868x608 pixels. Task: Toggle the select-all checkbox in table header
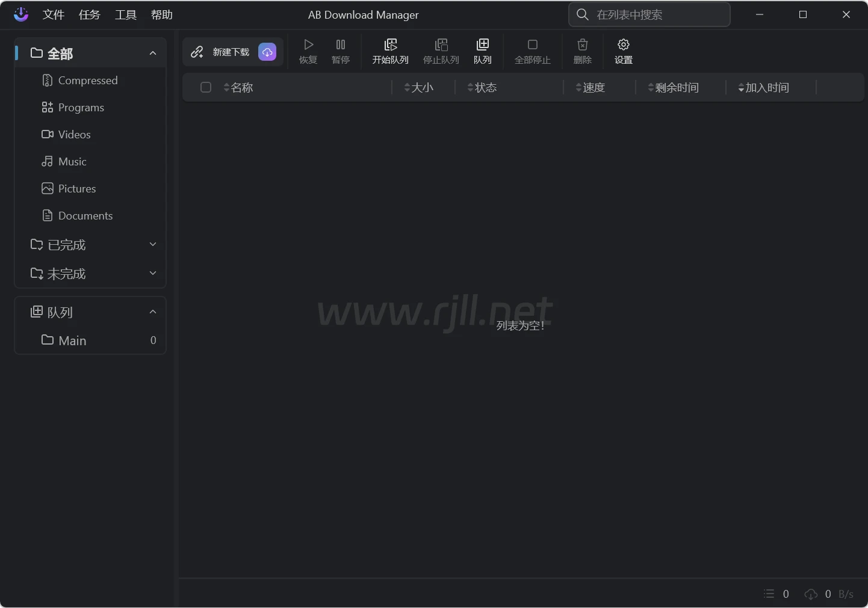(x=206, y=88)
